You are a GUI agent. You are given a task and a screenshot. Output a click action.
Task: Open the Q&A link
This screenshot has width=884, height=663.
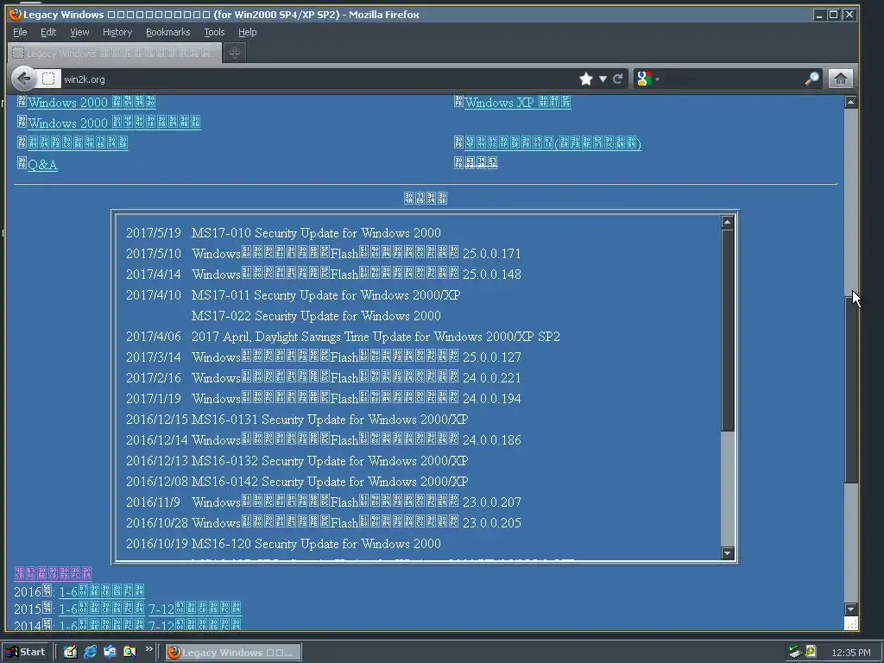[x=42, y=165]
